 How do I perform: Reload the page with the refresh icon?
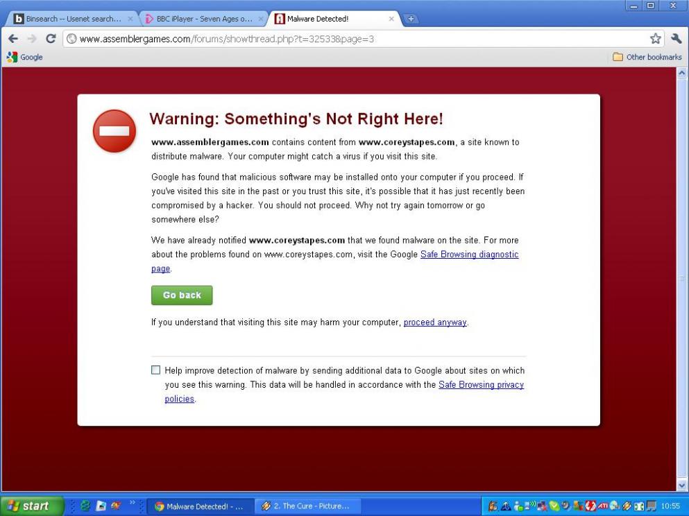[x=51, y=39]
